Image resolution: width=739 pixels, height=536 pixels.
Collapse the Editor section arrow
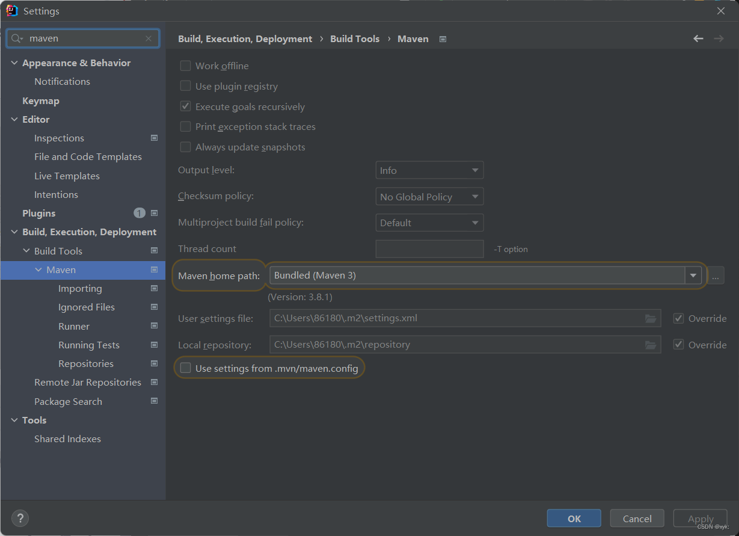14,119
